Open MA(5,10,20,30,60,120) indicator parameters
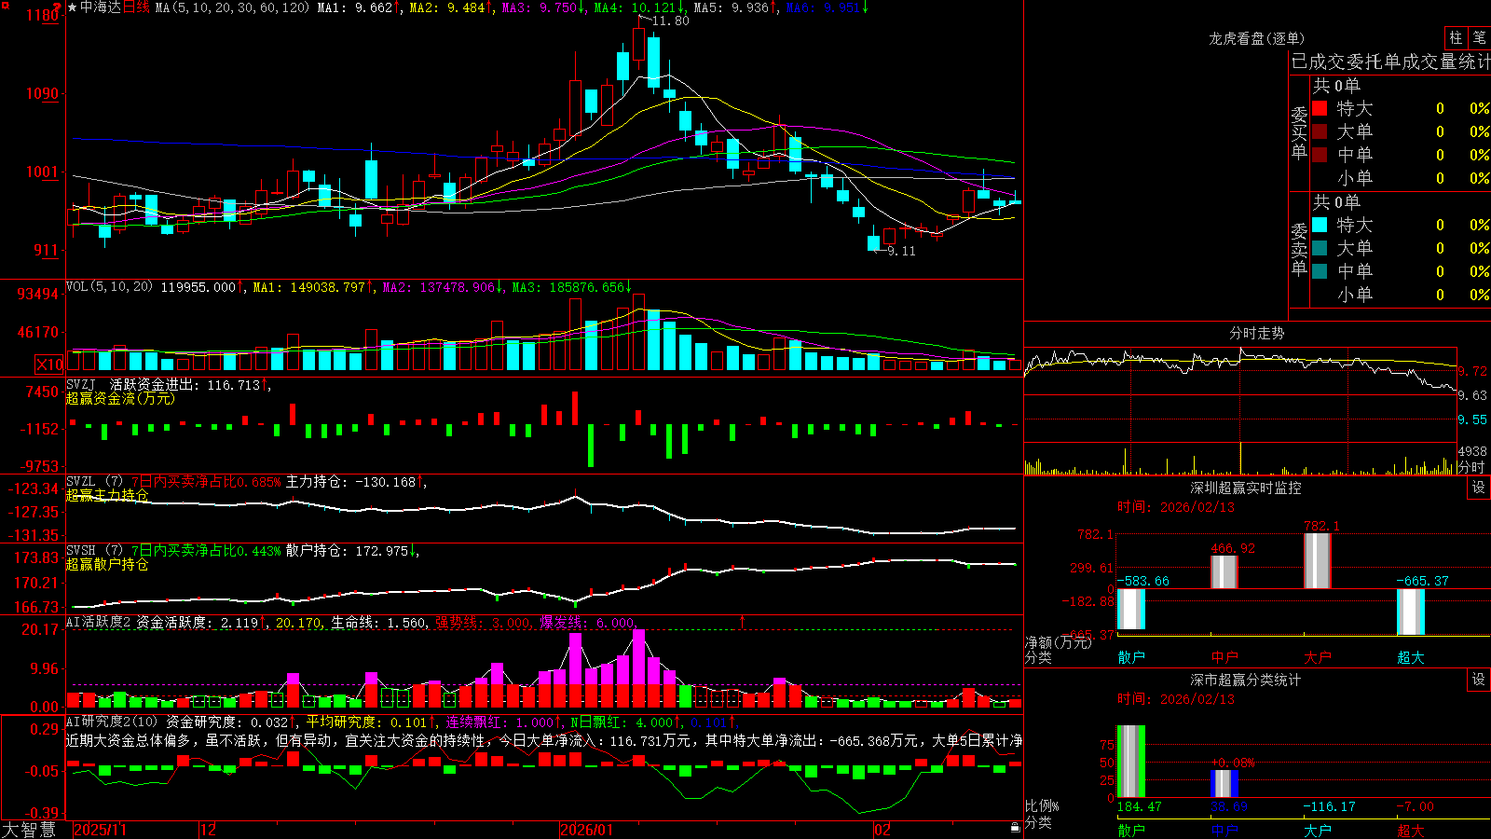 [232, 7]
